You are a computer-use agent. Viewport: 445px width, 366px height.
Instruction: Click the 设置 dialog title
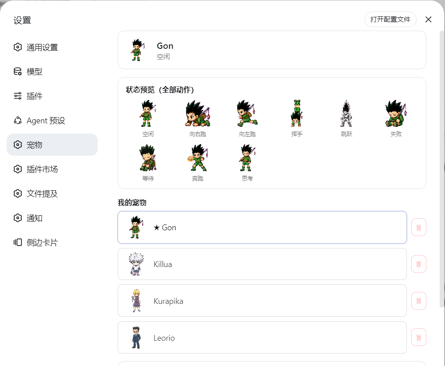coord(22,20)
